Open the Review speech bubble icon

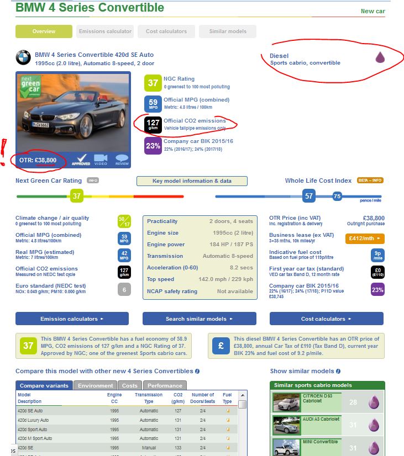click(x=122, y=160)
